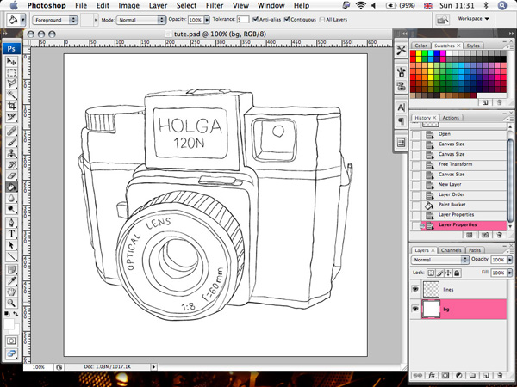Delete layer with Layers panel trash

coord(500,376)
